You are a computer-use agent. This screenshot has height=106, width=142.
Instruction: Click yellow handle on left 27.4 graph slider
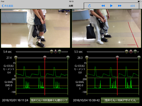click(16, 58)
